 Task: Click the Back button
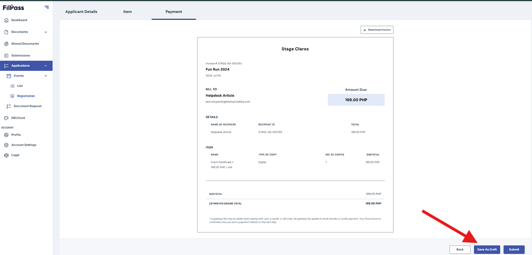click(460, 250)
